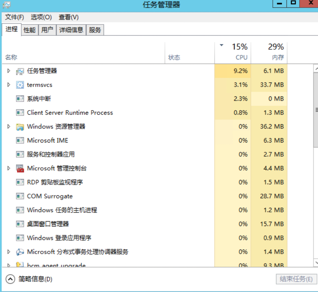The image size is (318, 292).
Task: Click the 服务和控制器应用 process icon
Action: 20,155
